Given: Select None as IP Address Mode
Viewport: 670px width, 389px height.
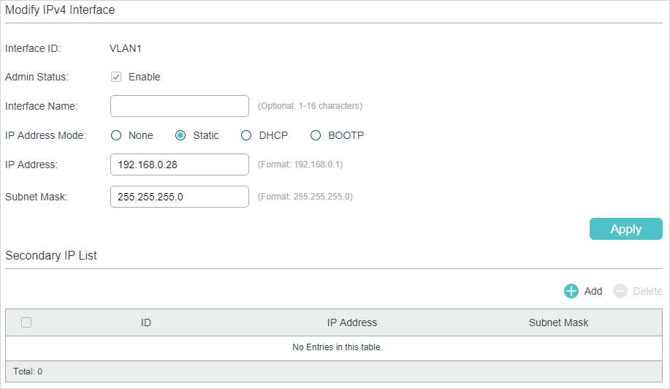Looking at the screenshot, I should pyautogui.click(x=115, y=135).
